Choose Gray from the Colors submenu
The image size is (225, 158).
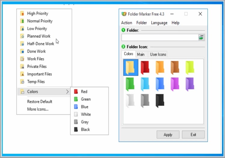point(89,122)
